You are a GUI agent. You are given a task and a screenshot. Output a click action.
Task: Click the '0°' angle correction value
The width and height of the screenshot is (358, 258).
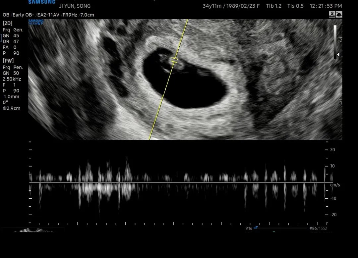[6, 102]
